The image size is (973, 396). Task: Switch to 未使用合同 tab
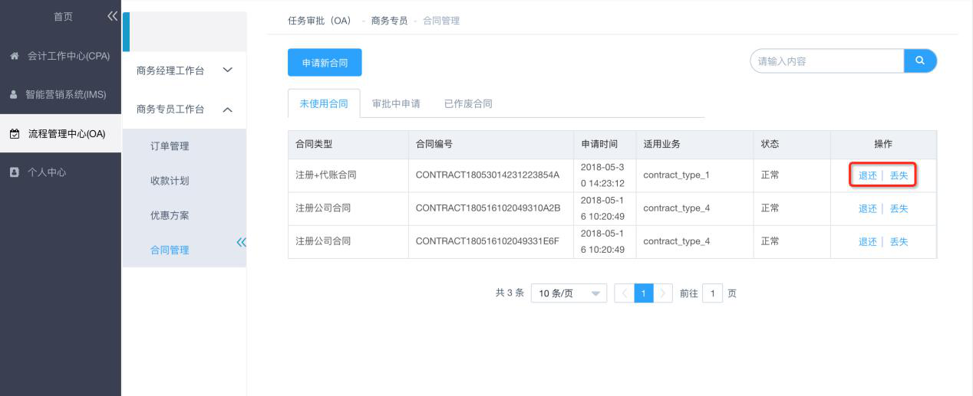coord(324,103)
